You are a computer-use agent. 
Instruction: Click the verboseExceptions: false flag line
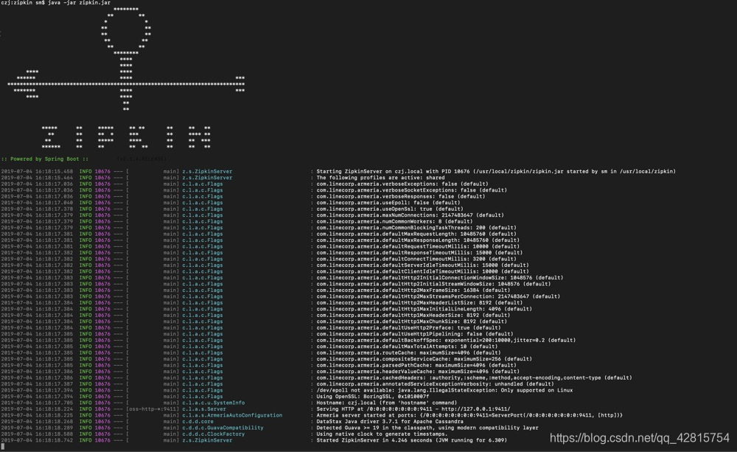point(402,184)
